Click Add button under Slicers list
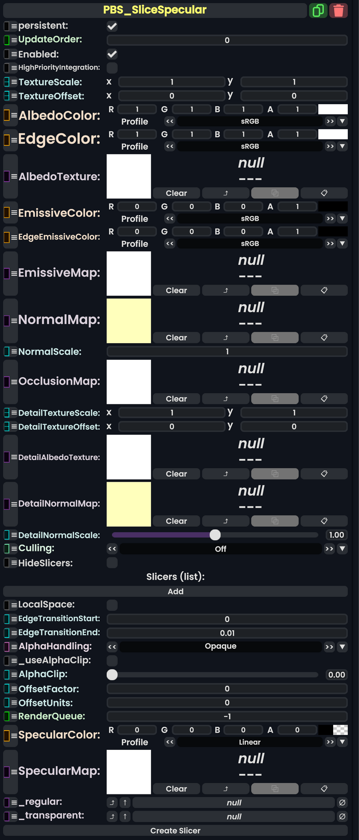Viewport: 359px width, 840px height. 176,591
